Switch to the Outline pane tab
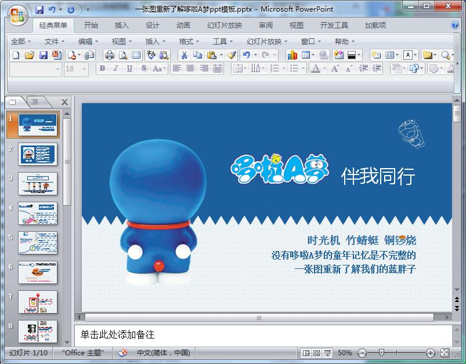This screenshot has width=466, height=364. point(35,102)
